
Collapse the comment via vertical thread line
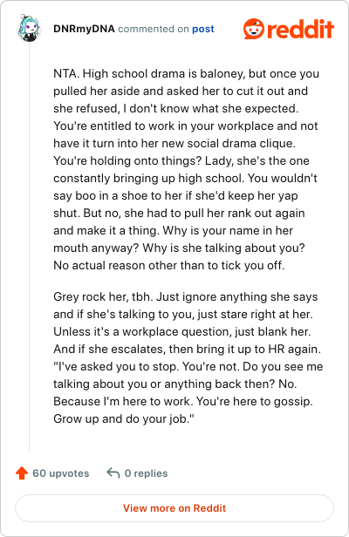29,247
